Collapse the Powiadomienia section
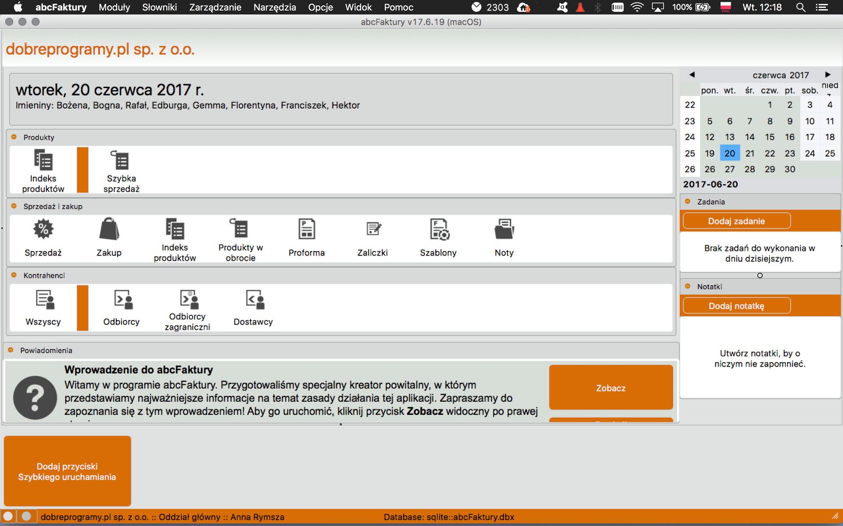 11,350
